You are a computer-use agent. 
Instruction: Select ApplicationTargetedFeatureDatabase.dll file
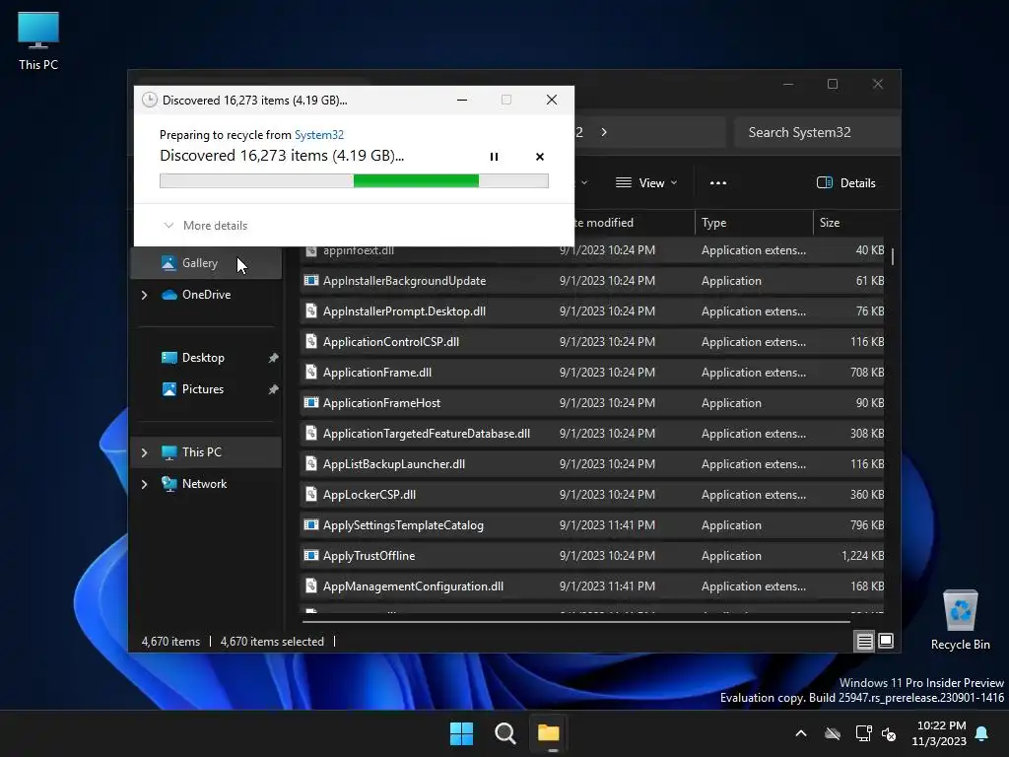click(x=592, y=434)
